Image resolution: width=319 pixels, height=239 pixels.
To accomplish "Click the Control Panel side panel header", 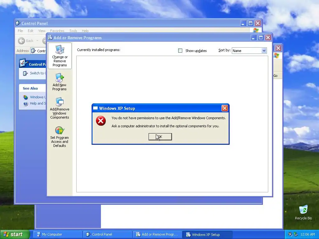I will coord(32,63).
